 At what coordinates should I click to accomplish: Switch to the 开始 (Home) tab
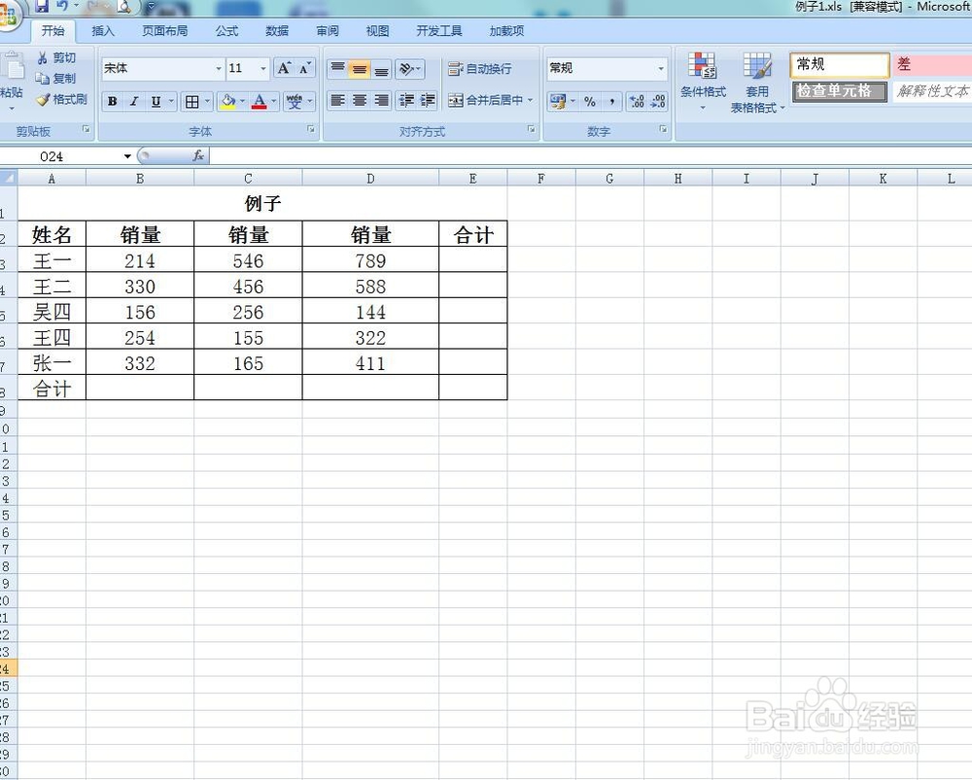coord(52,31)
